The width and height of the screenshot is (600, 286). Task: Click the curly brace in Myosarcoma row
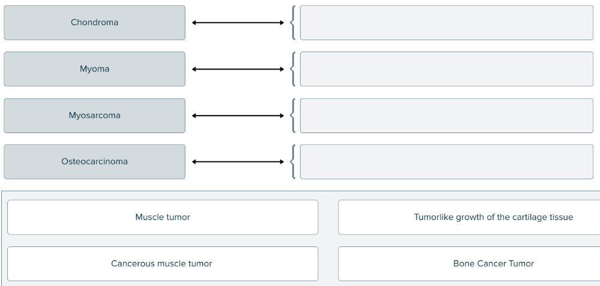(x=292, y=115)
